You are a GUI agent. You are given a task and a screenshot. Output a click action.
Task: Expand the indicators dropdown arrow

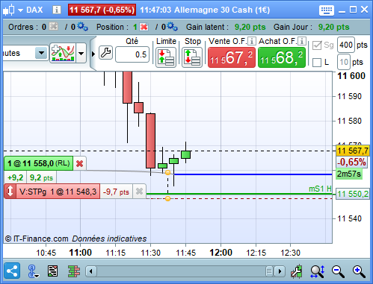click(x=81, y=53)
